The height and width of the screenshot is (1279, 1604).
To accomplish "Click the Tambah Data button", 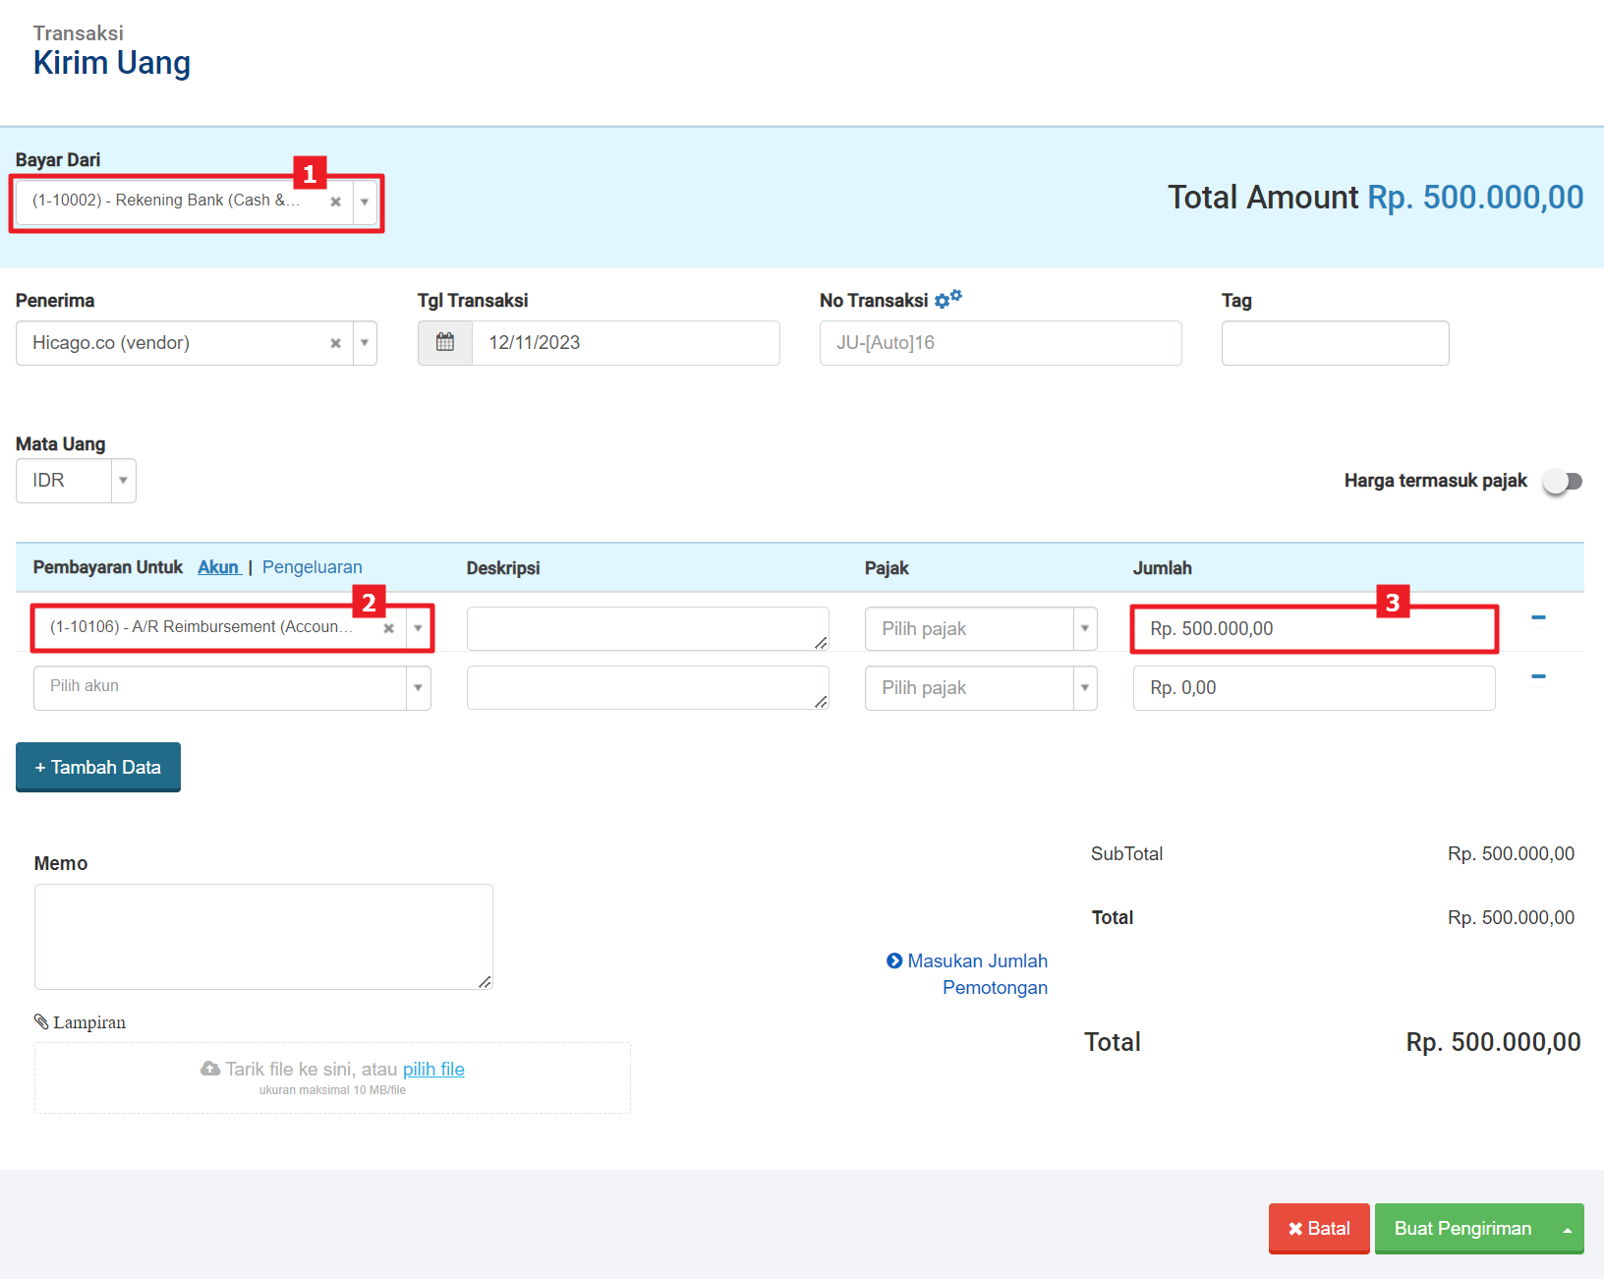I will coord(98,767).
